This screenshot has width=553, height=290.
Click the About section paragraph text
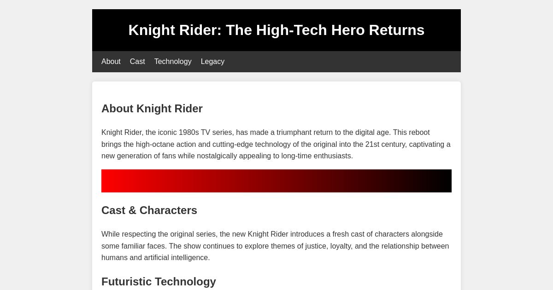pos(276,144)
